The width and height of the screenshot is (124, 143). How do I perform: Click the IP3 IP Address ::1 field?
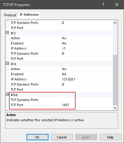pos(87,48)
